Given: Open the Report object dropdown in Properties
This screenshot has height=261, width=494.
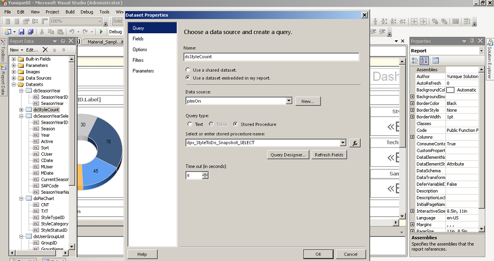Looking at the screenshot, I should (481, 51).
